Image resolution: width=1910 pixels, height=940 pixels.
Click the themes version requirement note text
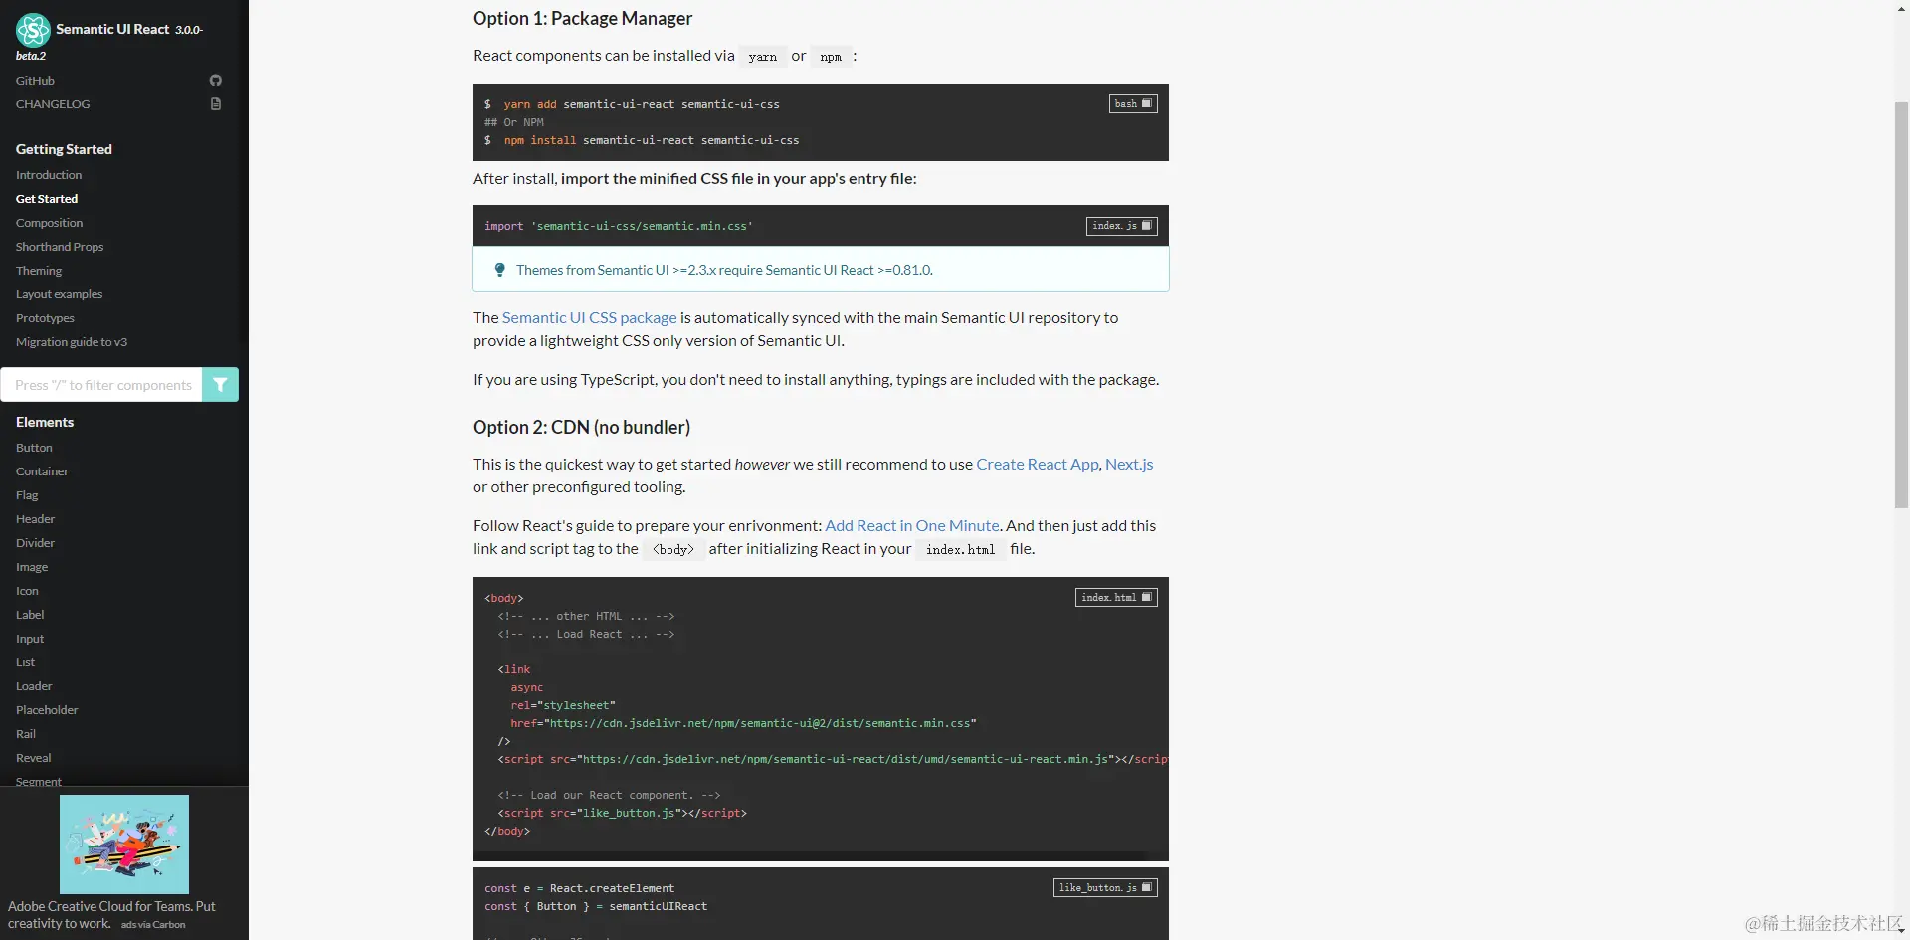tap(724, 271)
